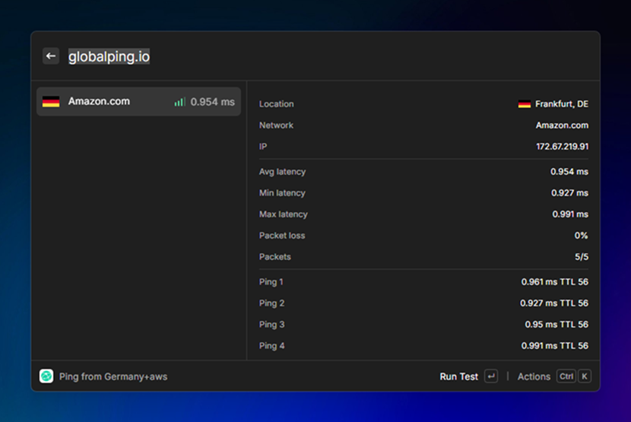Click the Min latency value 0.927 ms
This screenshot has height=422, width=631.
pos(570,193)
